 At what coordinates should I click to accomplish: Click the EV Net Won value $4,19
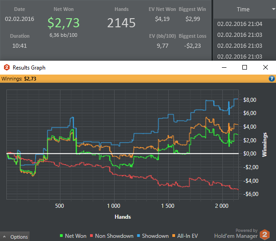(x=162, y=19)
